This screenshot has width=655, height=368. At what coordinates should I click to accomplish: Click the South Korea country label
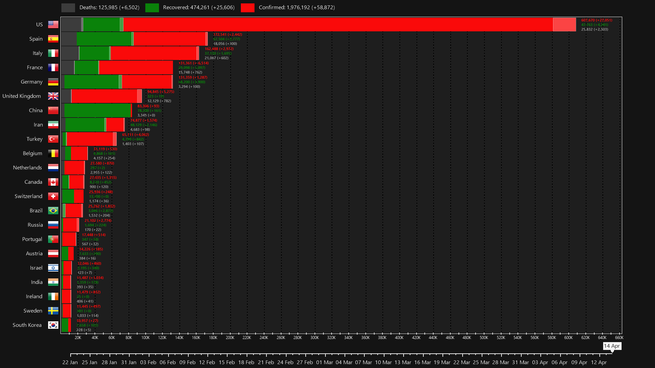[27, 325]
